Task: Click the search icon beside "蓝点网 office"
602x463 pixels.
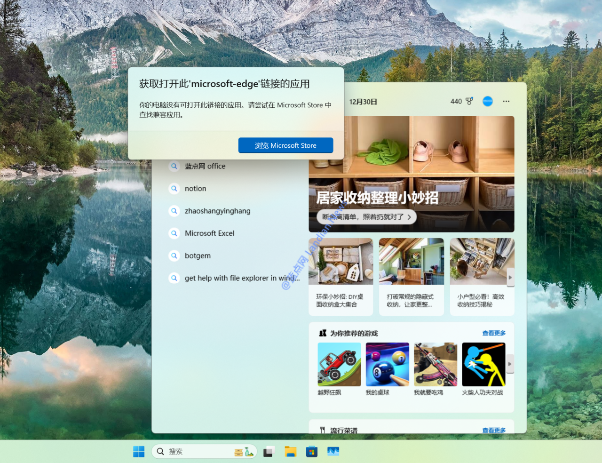Action: point(174,166)
